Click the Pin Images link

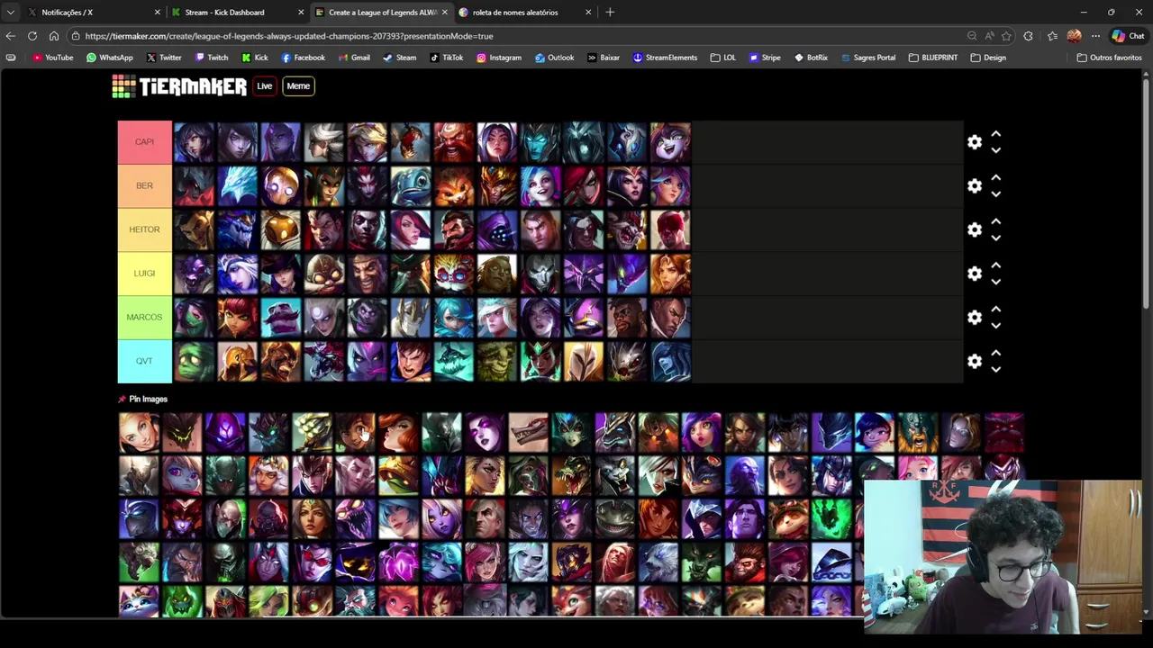click(x=142, y=399)
